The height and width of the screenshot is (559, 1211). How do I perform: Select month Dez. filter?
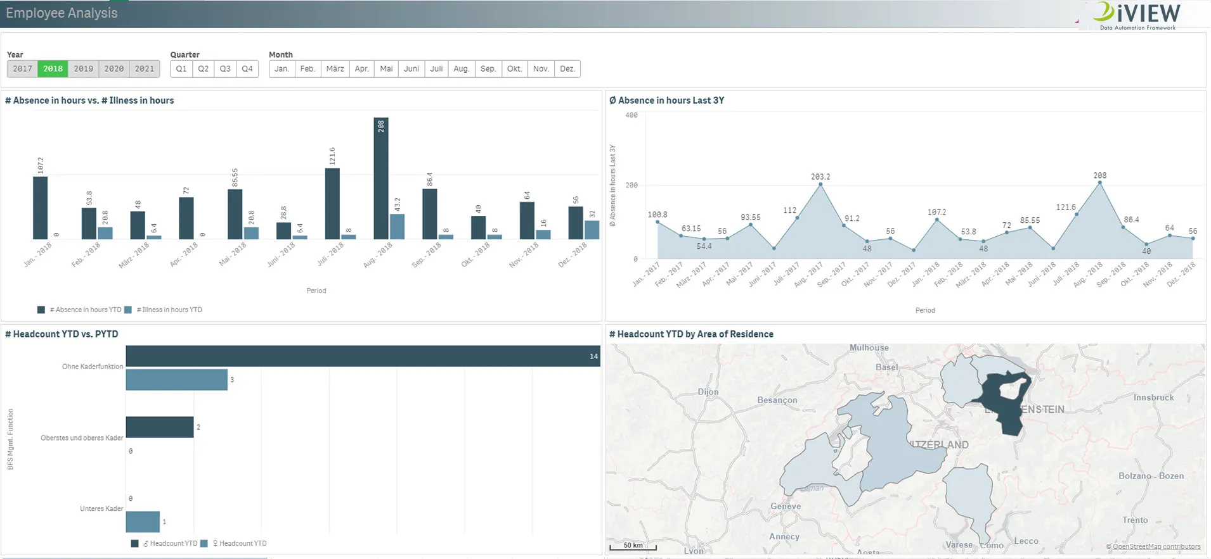(567, 68)
